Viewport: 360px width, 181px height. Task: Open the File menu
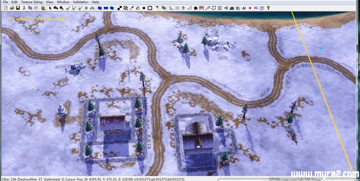pyautogui.click(x=5, y=2)
